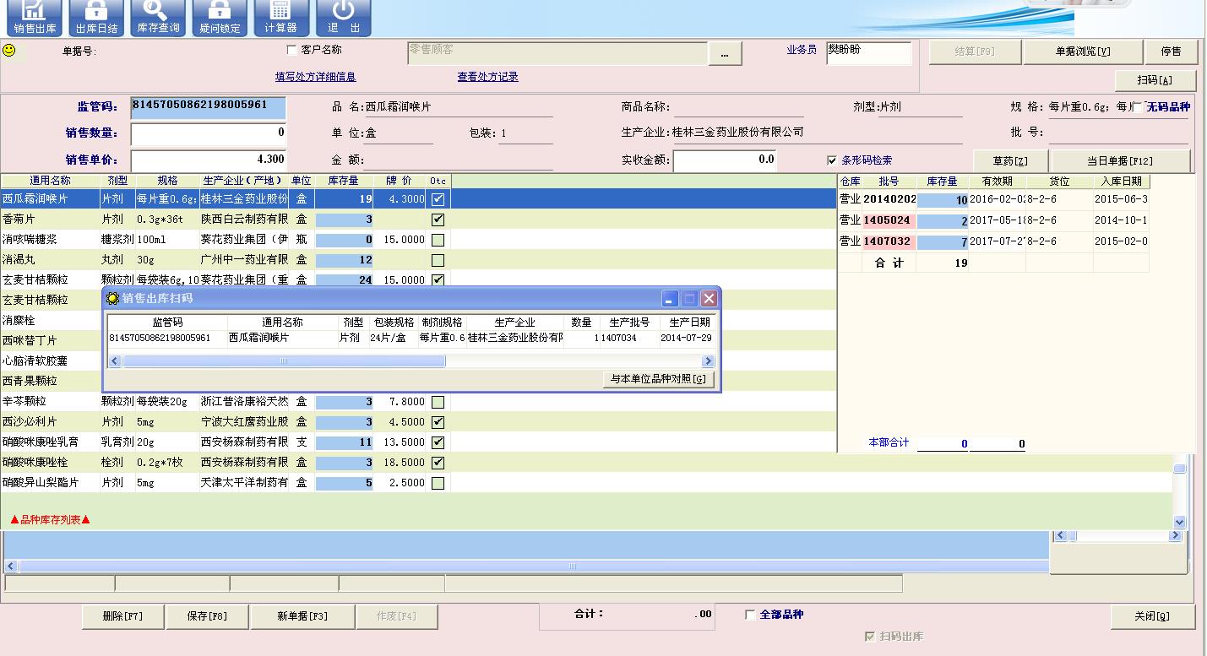Screen dimensions: 1207x656
Task: Launch the 计算器 calculator tool
Action: 280,17
